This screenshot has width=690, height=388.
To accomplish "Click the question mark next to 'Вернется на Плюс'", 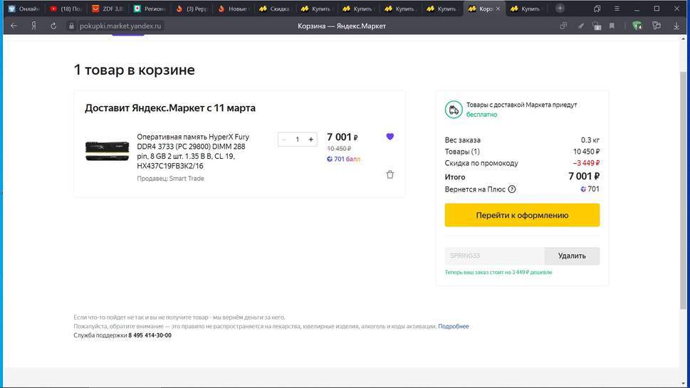I will 512,189.
